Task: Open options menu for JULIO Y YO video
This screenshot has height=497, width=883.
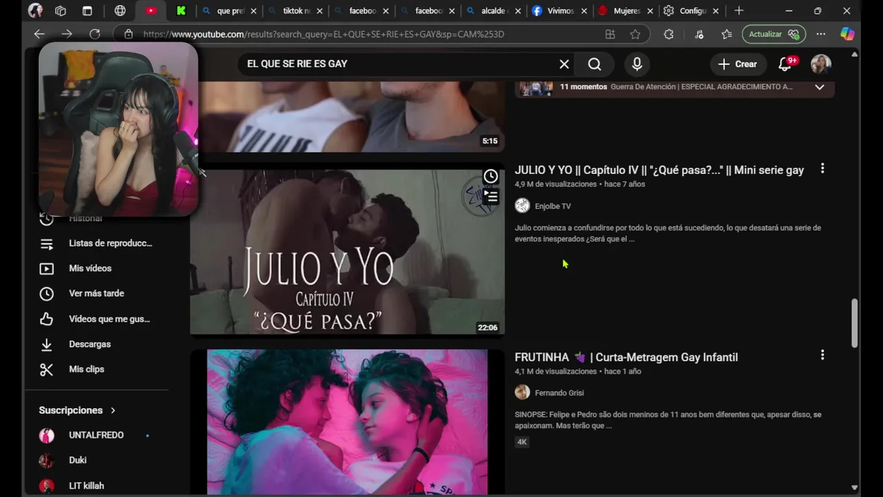Action: [x=822, y=169]
